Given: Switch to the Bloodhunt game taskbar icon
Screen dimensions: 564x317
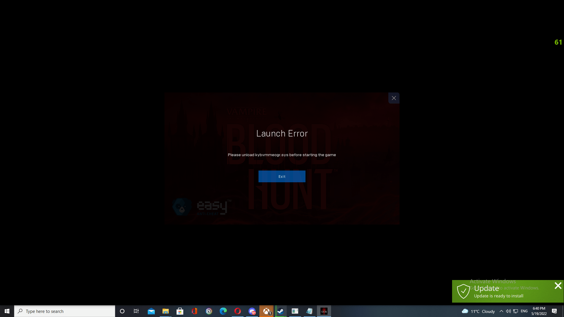Looking at the screenshot, I should [x=324, y=311].
